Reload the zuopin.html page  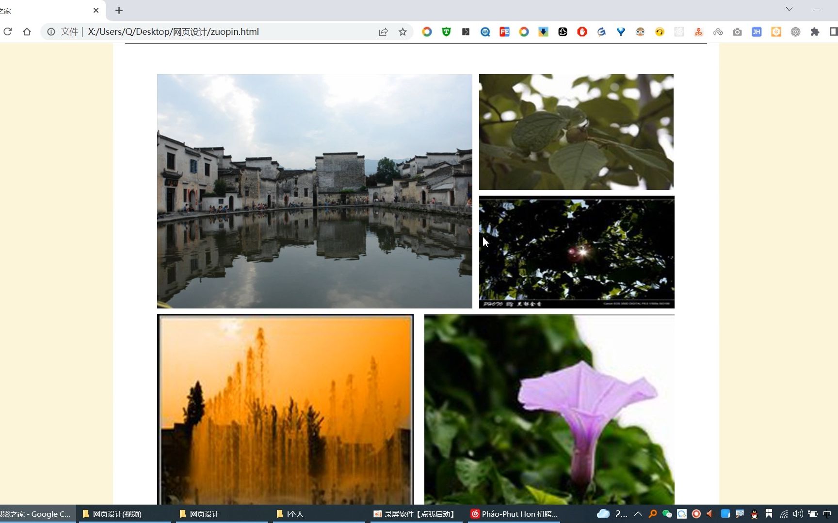(x=8, y=31)
